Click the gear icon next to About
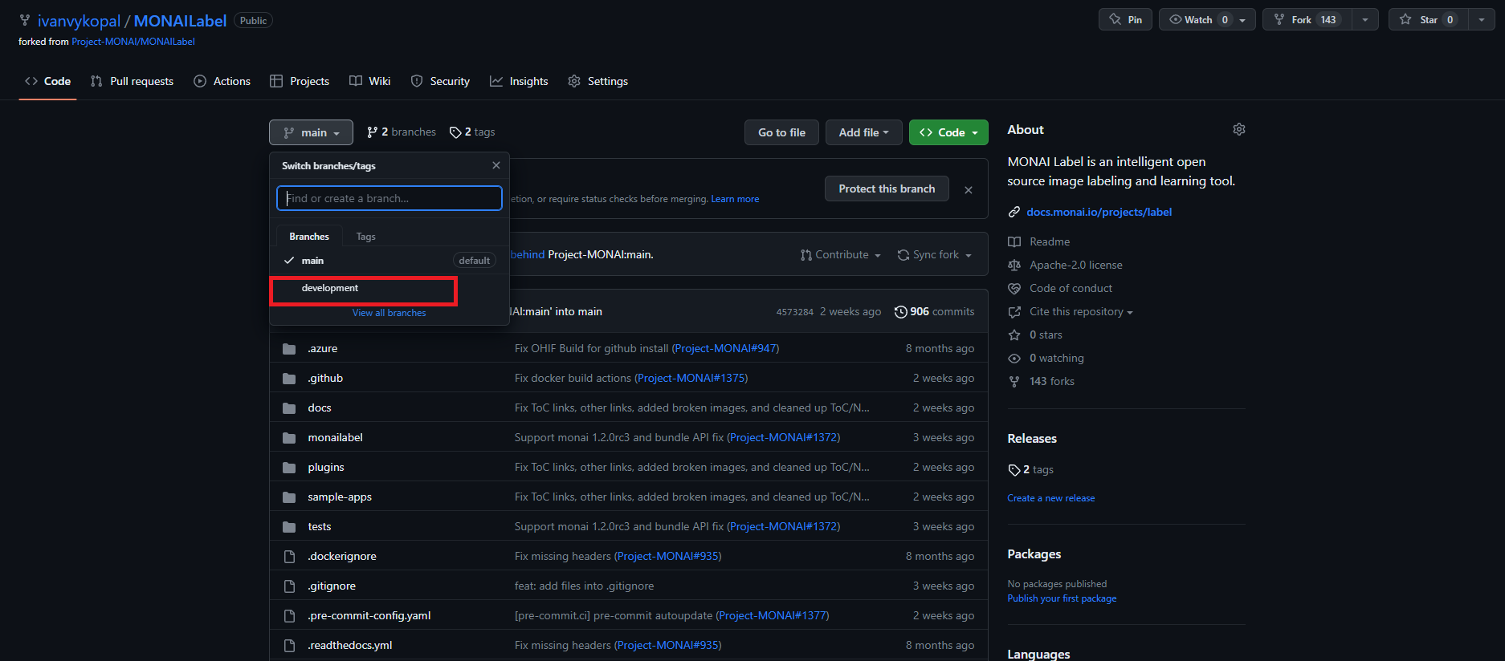 1239,129
